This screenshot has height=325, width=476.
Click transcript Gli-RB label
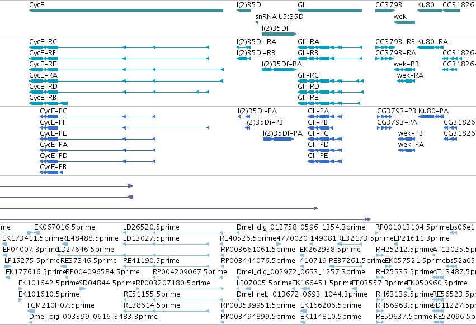[308, 53]
